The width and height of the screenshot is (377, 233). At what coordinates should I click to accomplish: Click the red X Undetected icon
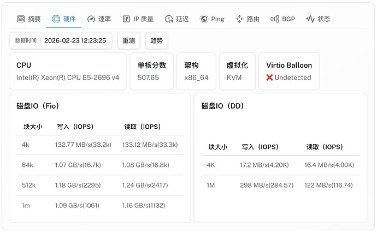coord(269,77)
